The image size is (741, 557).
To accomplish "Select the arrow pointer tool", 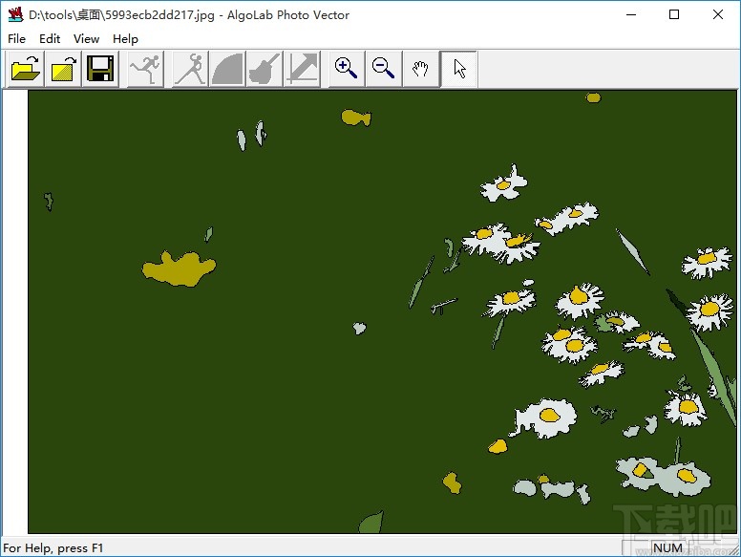I will [459, 69].
